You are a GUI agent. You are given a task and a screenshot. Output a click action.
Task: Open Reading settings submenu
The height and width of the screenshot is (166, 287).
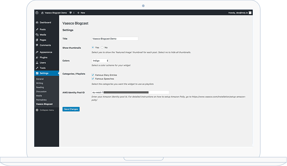point(40,87)
